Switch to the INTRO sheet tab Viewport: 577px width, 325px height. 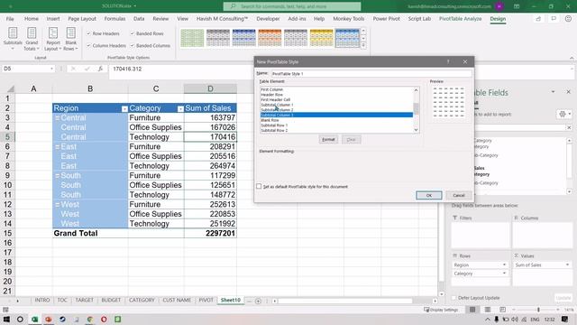42,301
